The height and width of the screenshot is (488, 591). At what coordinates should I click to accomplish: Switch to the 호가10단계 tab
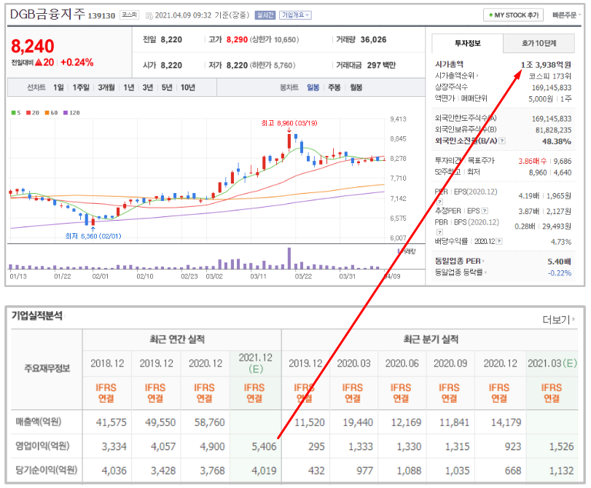point(539,43)
